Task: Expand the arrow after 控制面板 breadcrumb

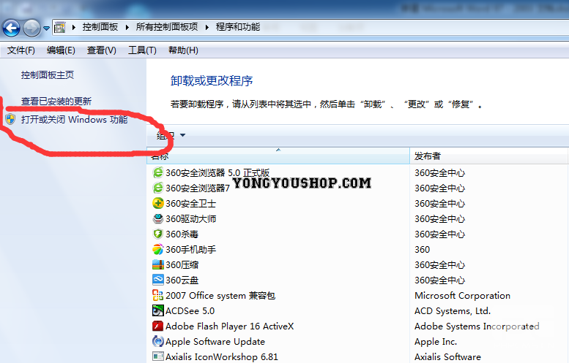Action: point(127,27)
